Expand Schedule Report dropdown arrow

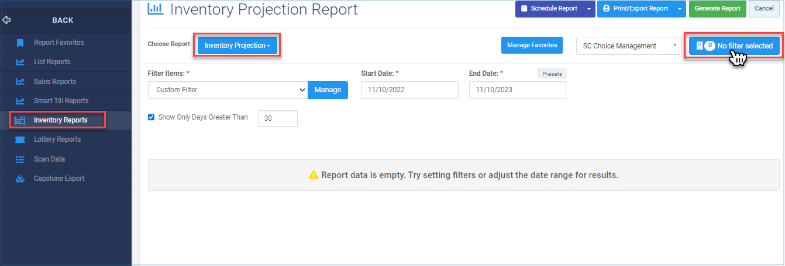pos(588,9)
